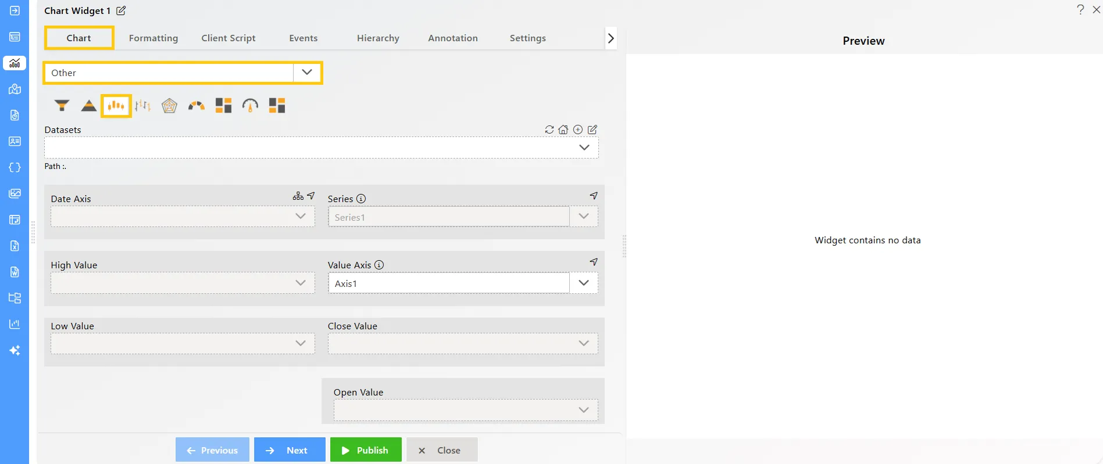Open the Client Script tab
The image size is (1103, 464).
(x=229, y=38)
